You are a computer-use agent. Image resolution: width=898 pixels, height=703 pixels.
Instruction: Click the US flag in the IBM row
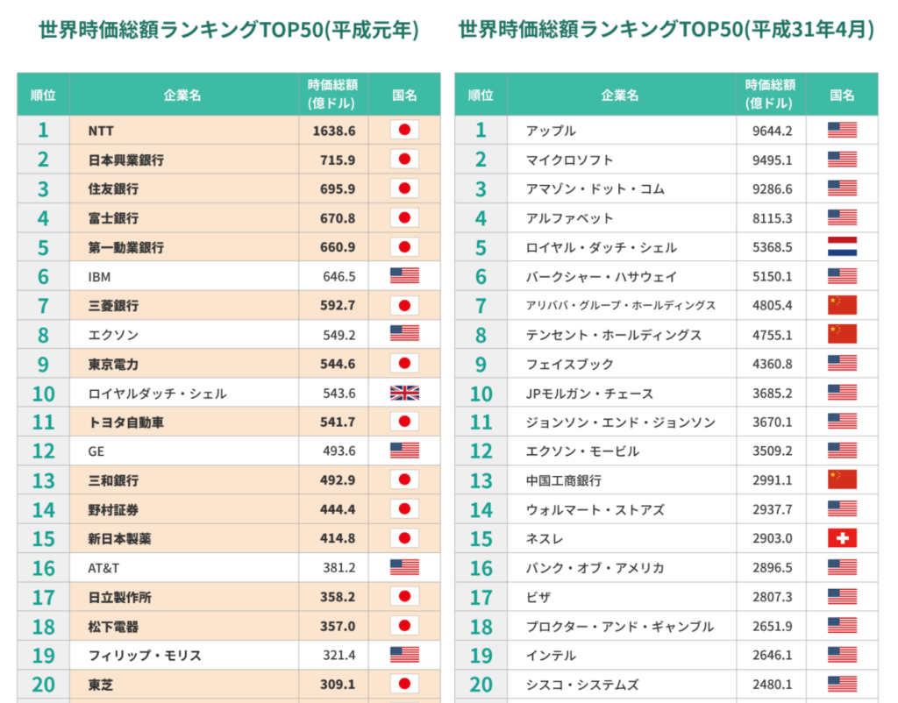coord(404,276)
